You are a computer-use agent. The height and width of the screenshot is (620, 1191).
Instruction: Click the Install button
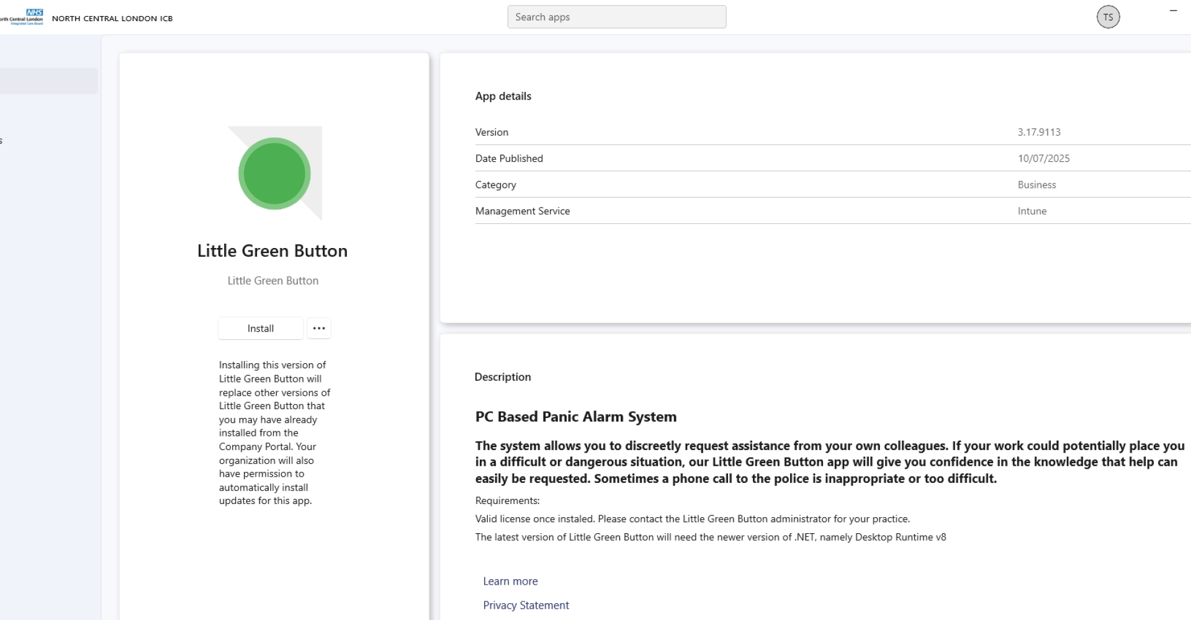(x=260, y=329)
